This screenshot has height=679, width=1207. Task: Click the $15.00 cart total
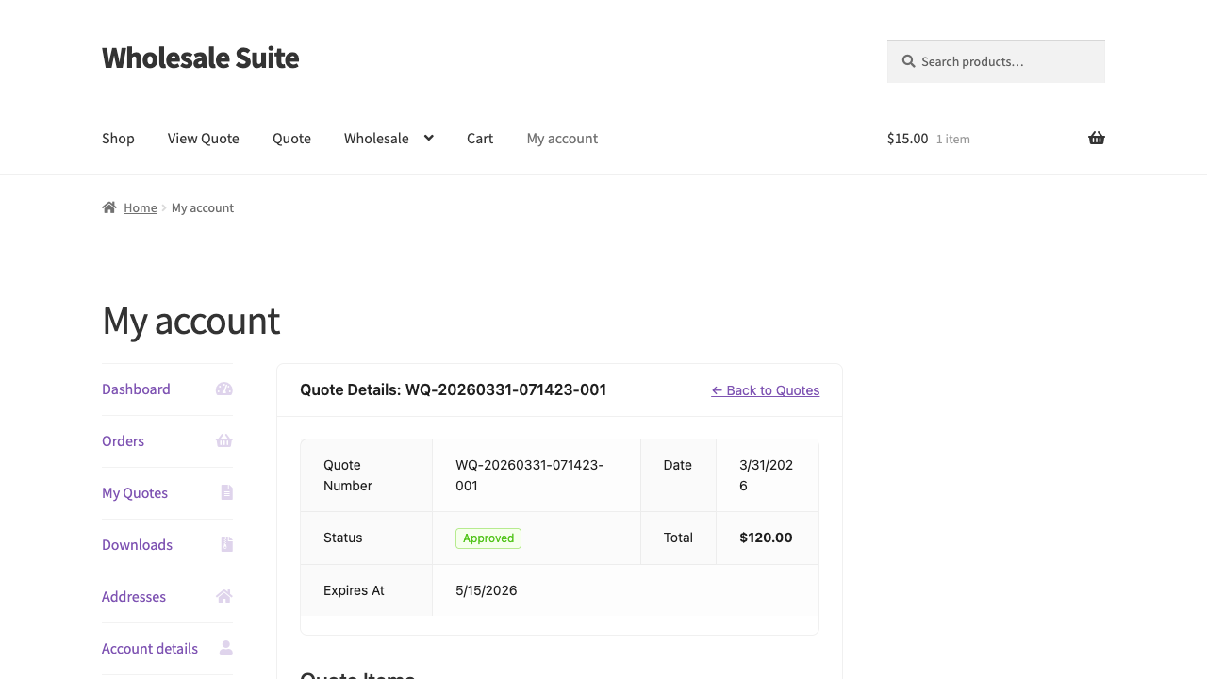click(907, 138)
